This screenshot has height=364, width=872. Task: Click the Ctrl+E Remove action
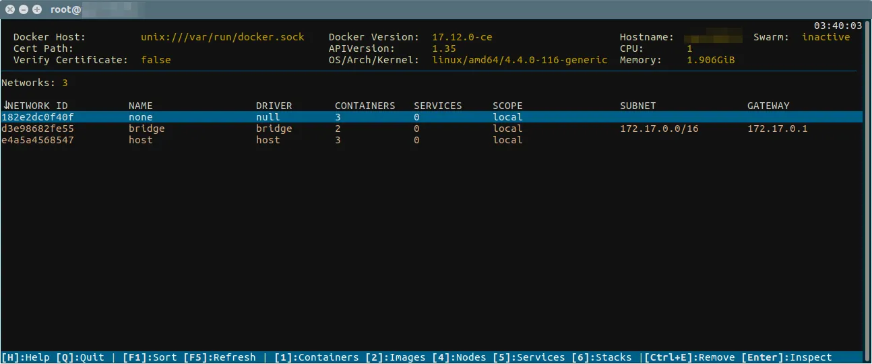tap(689, 357)
